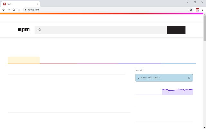View site info via the lock icon
206x129 pixels.
[x=25, y=10]
